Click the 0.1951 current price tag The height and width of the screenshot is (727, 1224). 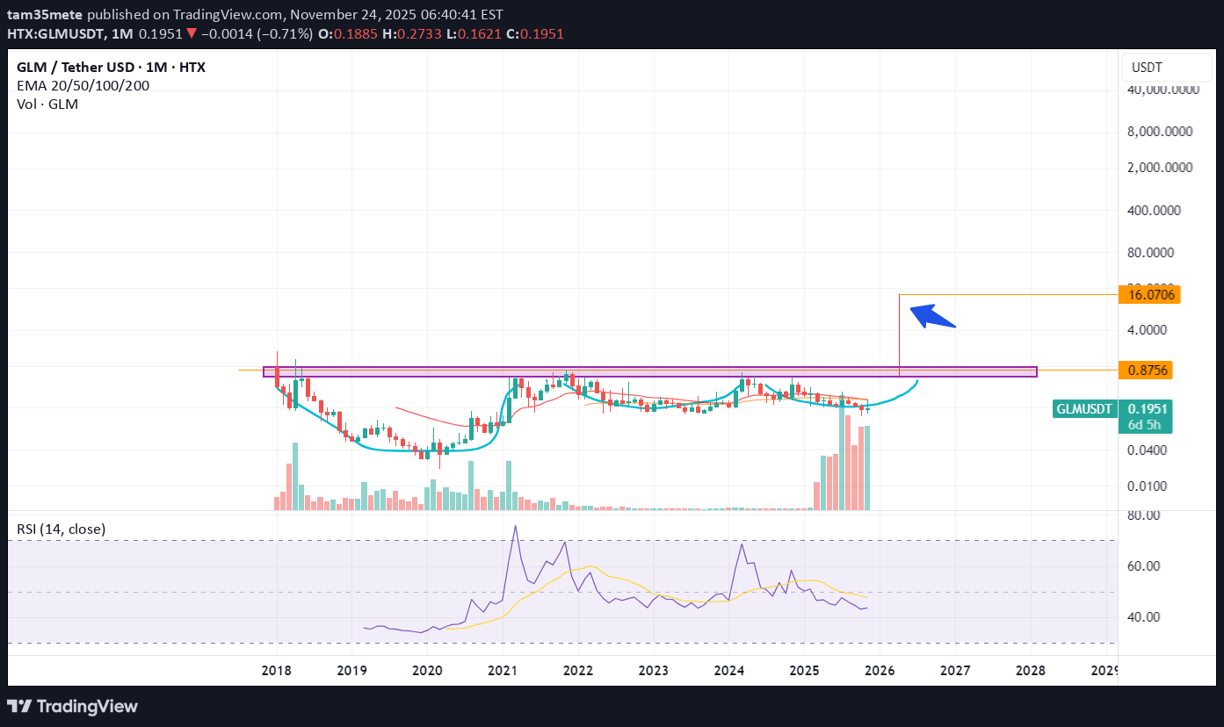coord(1148,409)
